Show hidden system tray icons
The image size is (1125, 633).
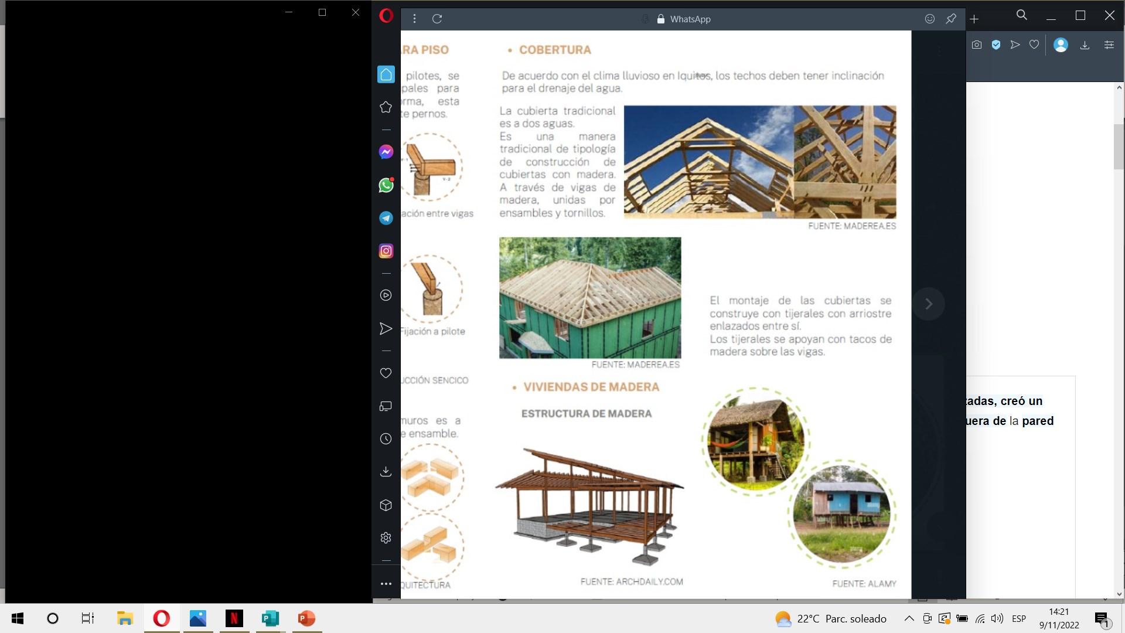(x=909, y=618)
